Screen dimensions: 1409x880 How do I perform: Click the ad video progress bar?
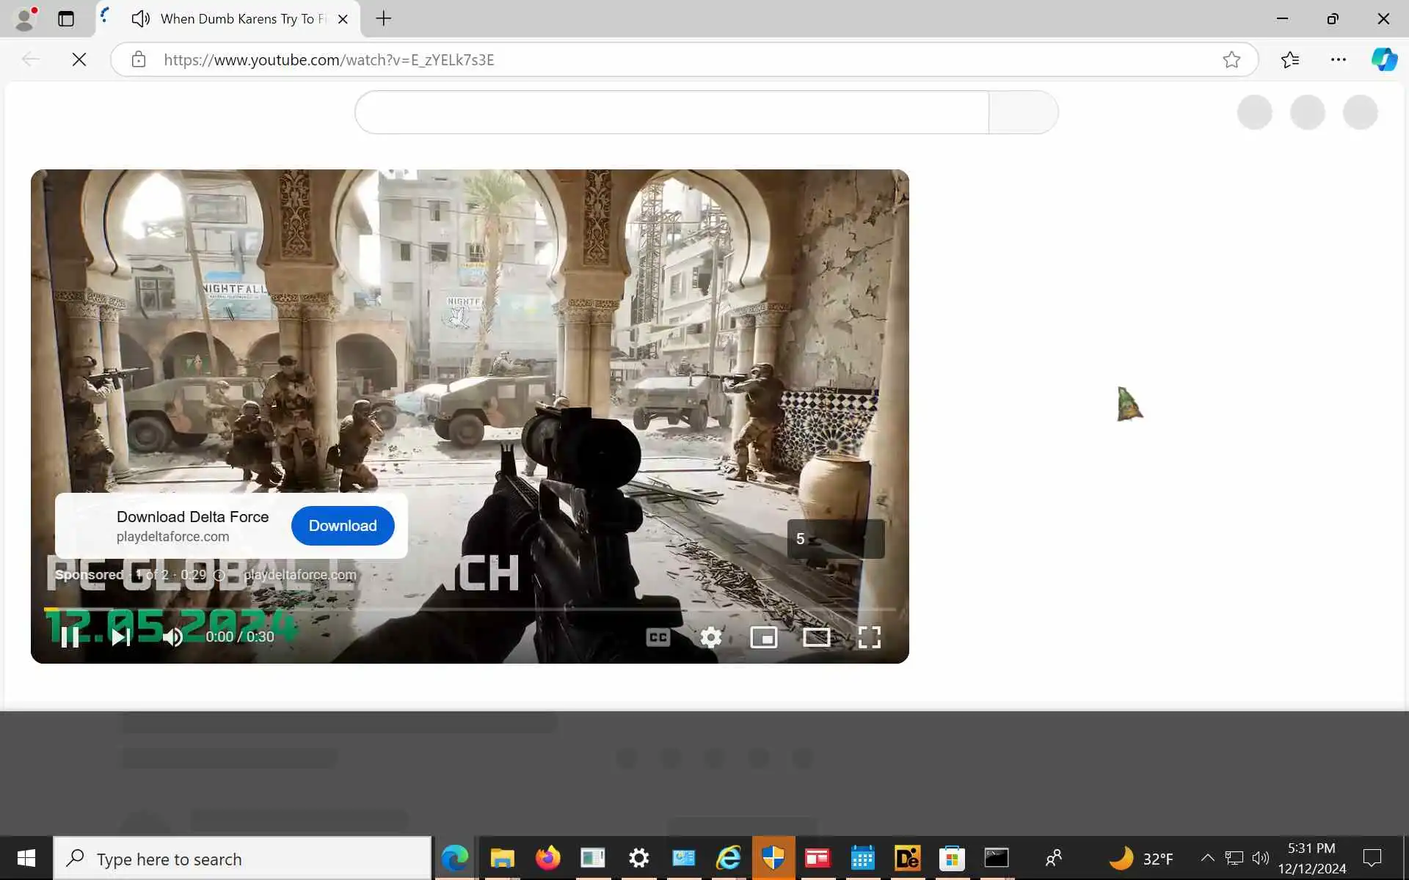(470, 609)
